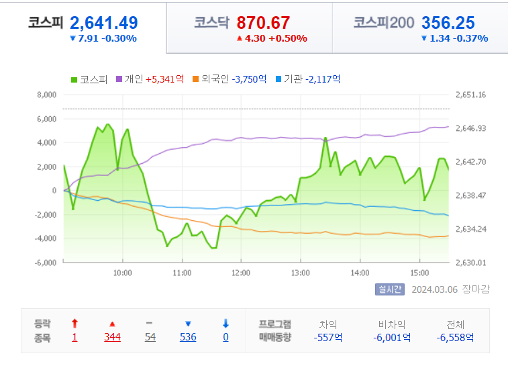
Task: Click the 2,630.01 right axis value
Action: point(470,263)
